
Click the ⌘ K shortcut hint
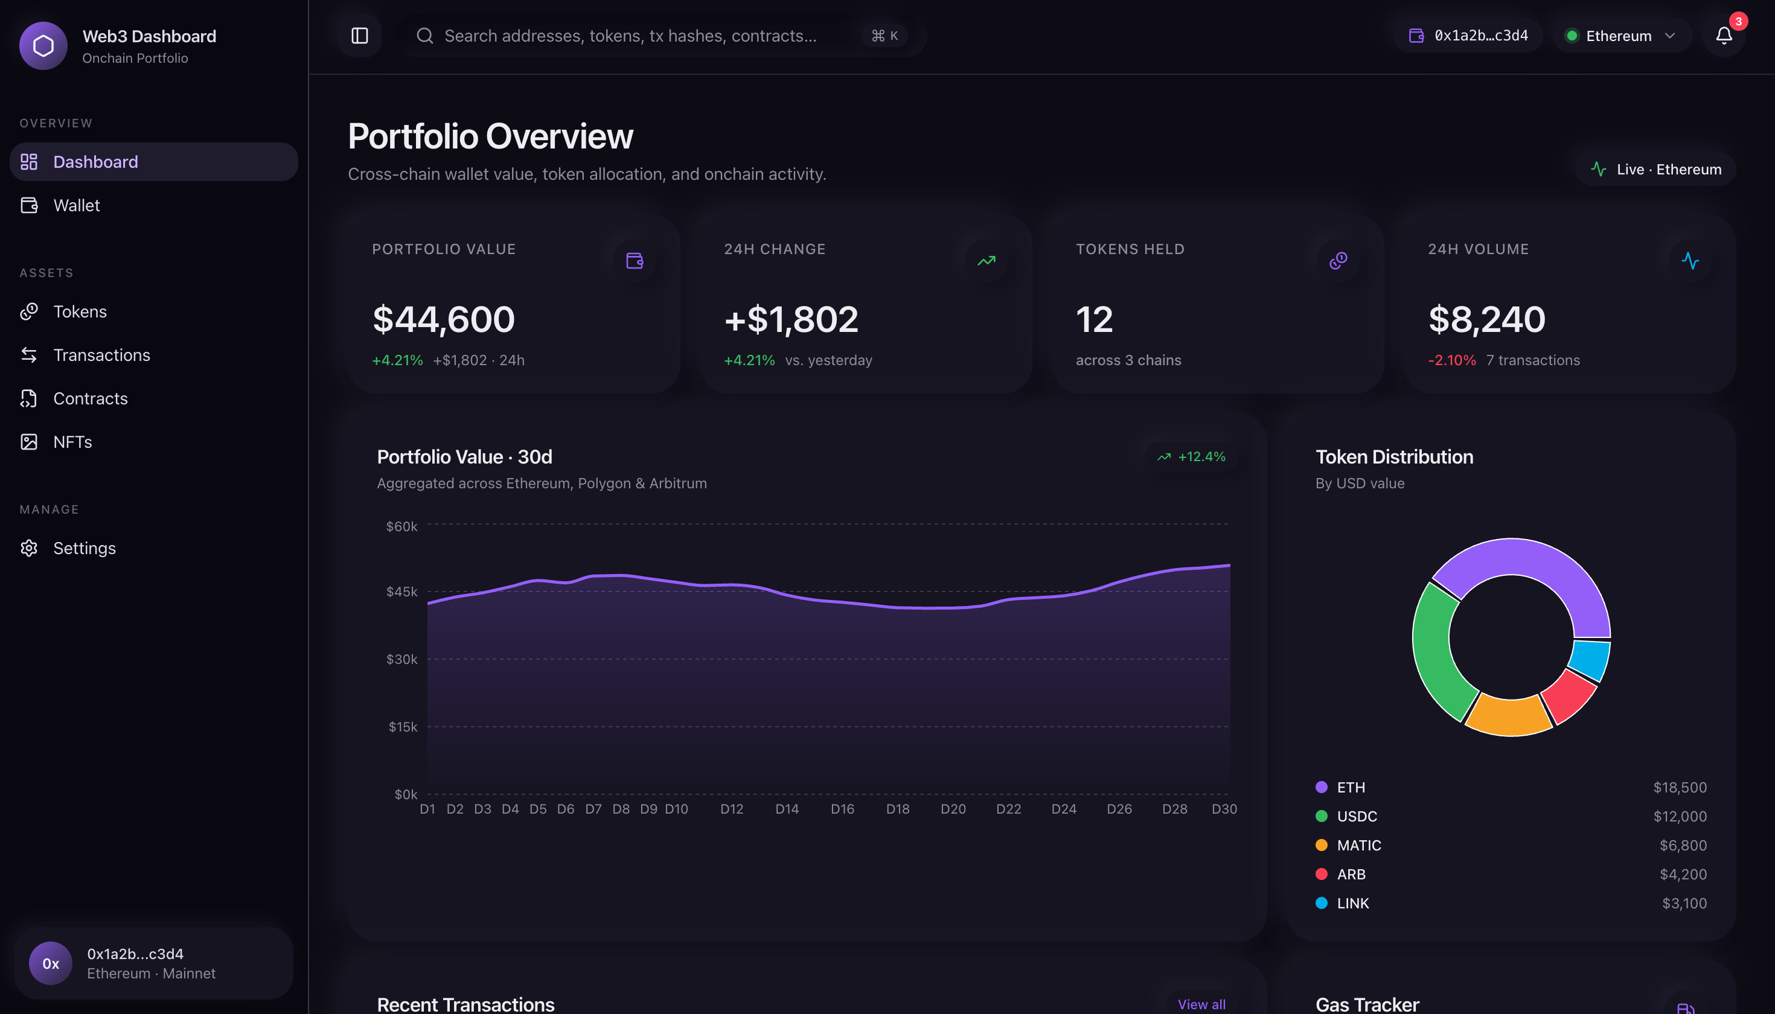[x=884, y=36]
